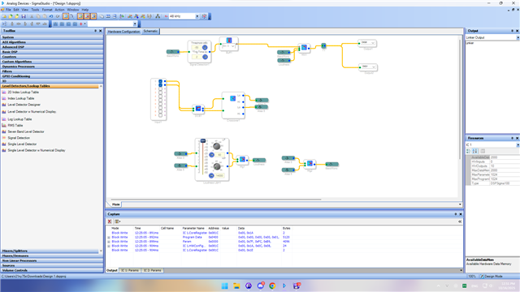Pin the Resources panel pushpin icon
The height and width of the screenshot is (292, 520).
pyautogui.click(x=512, y=138)
